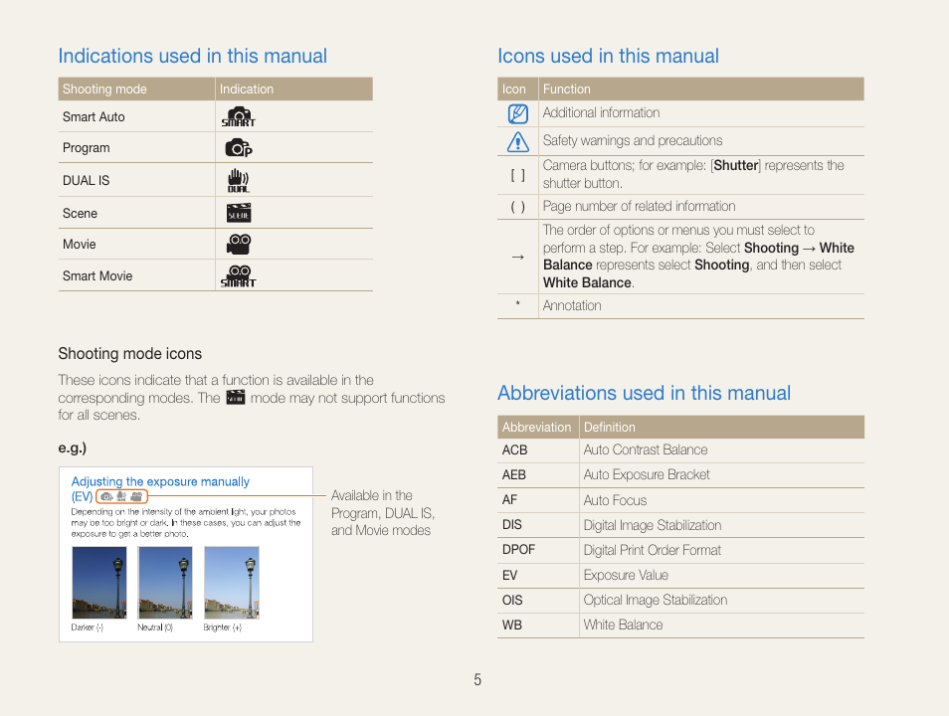Click the Smart Movie camcorder icon
The height and width of the screenshot is (716, 949).
pyautogui.click(x=239, y=276)
